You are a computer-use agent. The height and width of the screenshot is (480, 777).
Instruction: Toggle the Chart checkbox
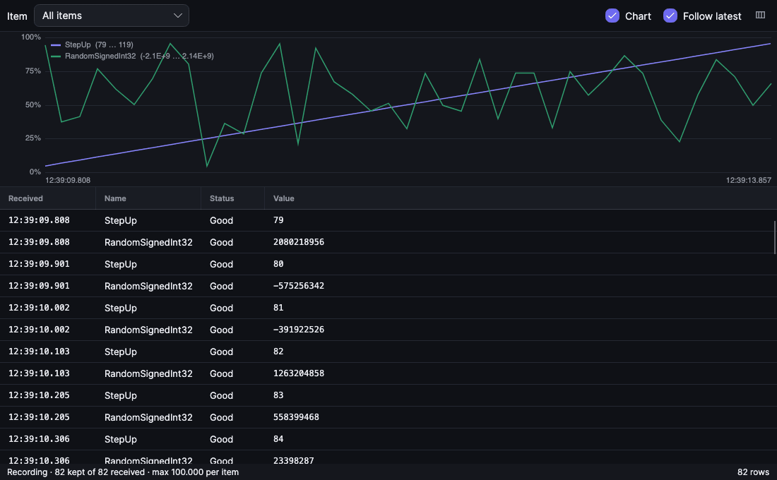[612, 16]
